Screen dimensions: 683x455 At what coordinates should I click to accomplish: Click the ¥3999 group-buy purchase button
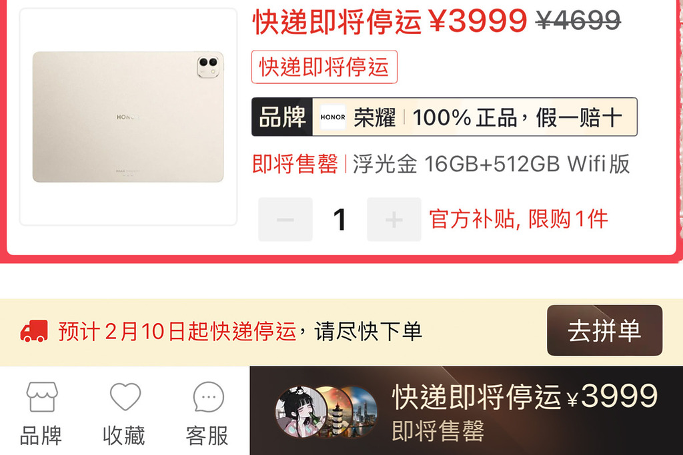click(x=466, y=410)
